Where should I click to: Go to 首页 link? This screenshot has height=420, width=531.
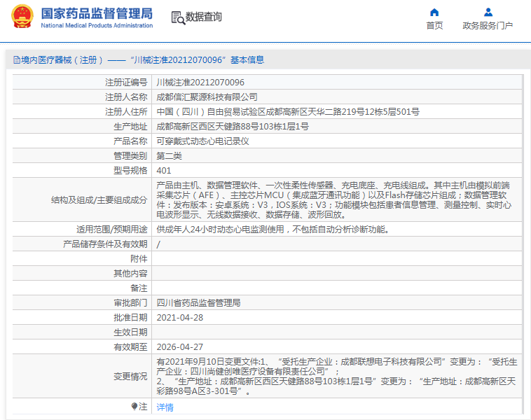pos(434,26)
